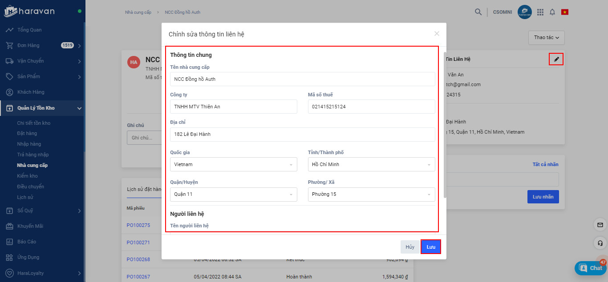Click the Hủy cancel button
The width and height of the screenshot is (608, 282).
410,247
